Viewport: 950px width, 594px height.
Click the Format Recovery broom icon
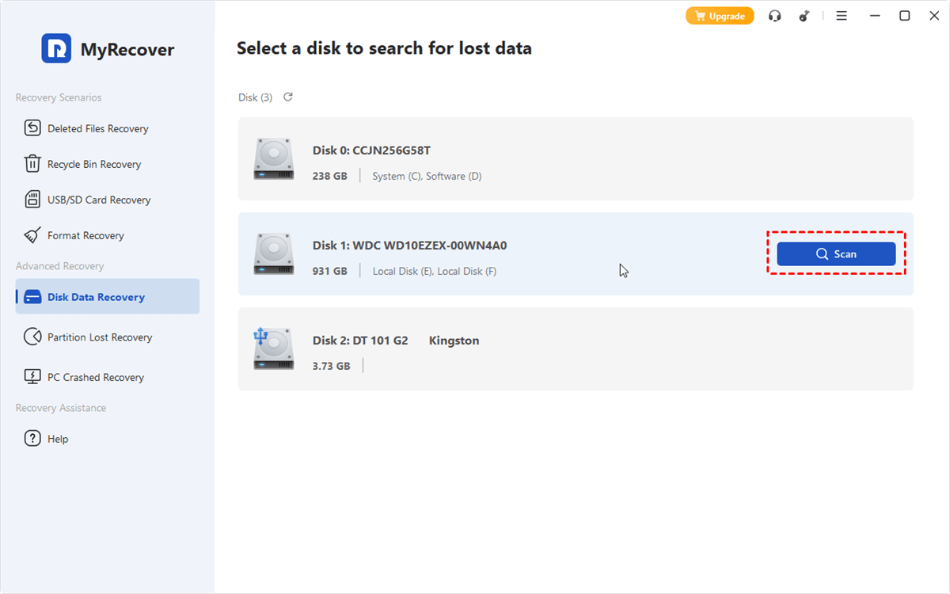click(x=32, y=235)
